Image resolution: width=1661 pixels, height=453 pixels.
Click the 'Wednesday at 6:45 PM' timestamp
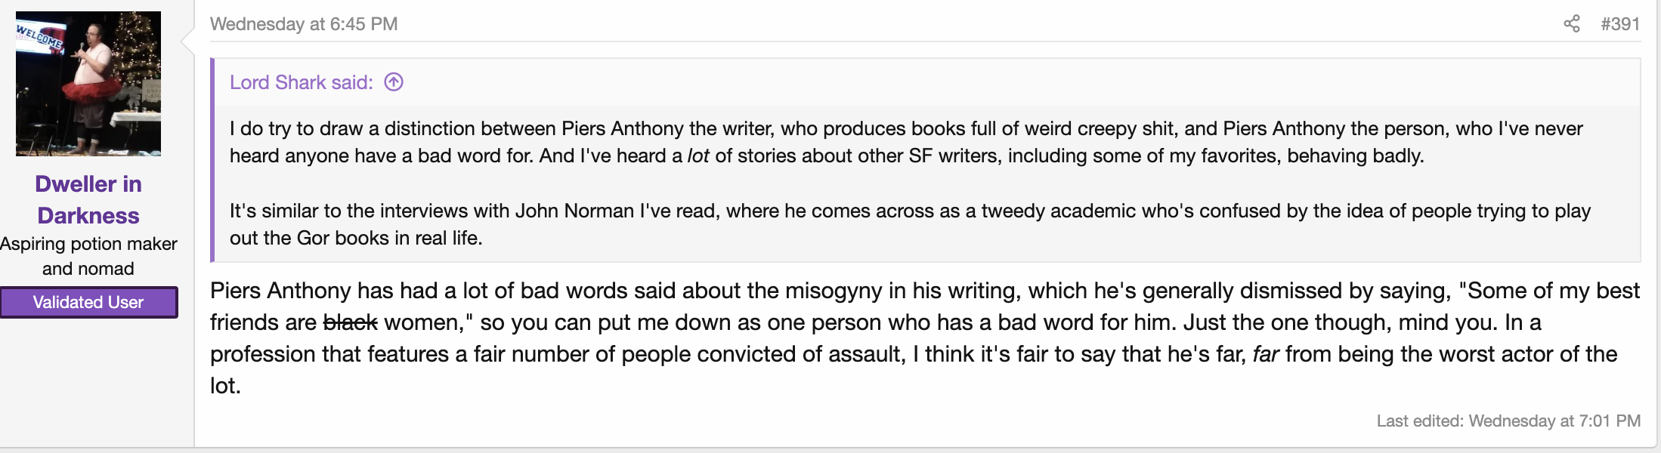304,24
